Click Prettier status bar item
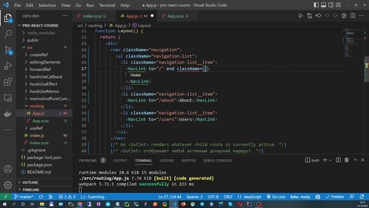 click(x=335, y=196)
